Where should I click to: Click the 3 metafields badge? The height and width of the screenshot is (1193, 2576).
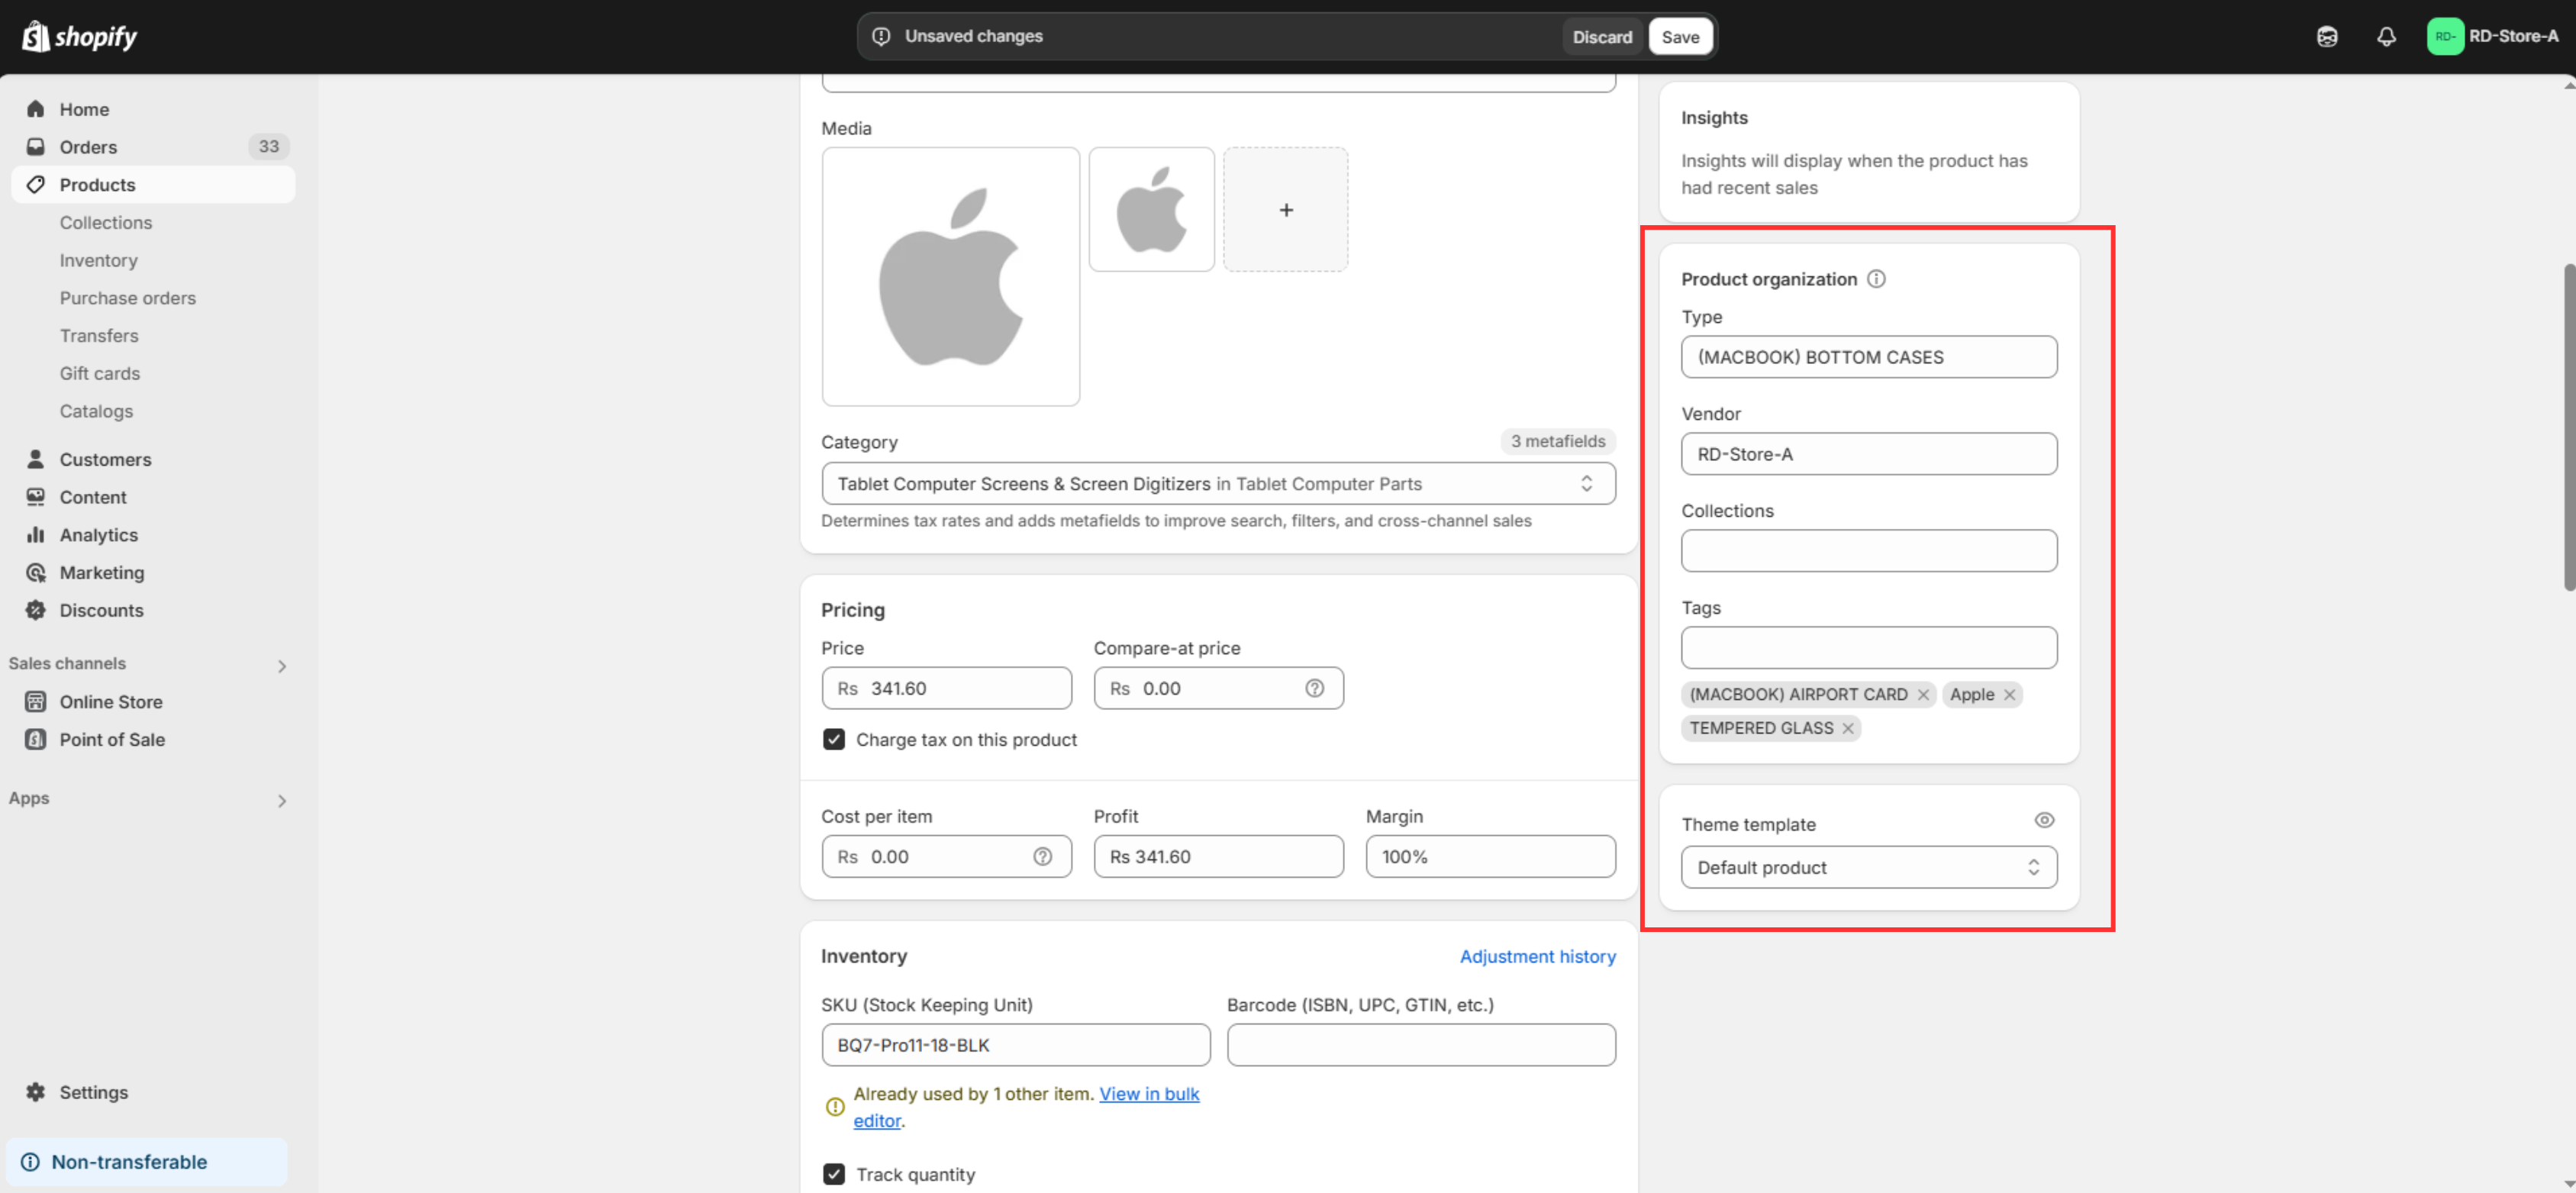pos(1557,441)
